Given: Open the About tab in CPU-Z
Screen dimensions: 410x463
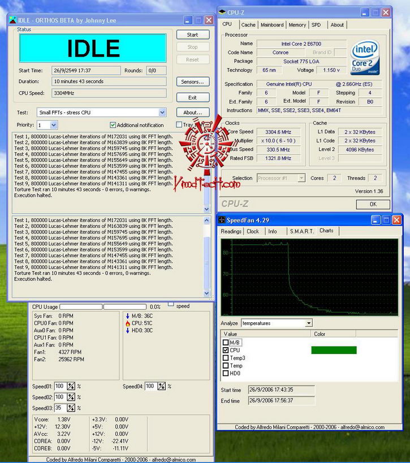Looking at the screenshot, I should click(x=337, y=25).
